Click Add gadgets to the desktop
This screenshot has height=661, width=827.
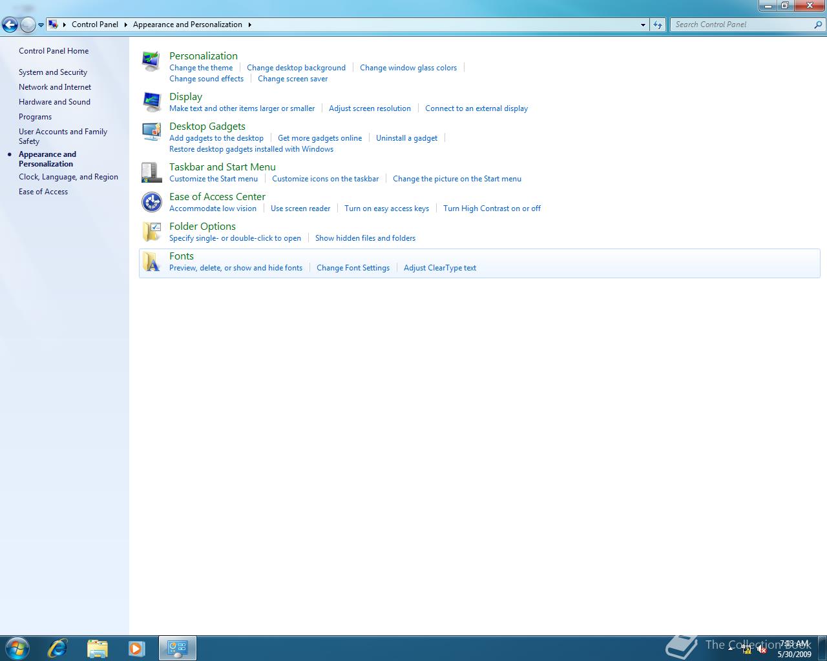(x=216, y=138)
